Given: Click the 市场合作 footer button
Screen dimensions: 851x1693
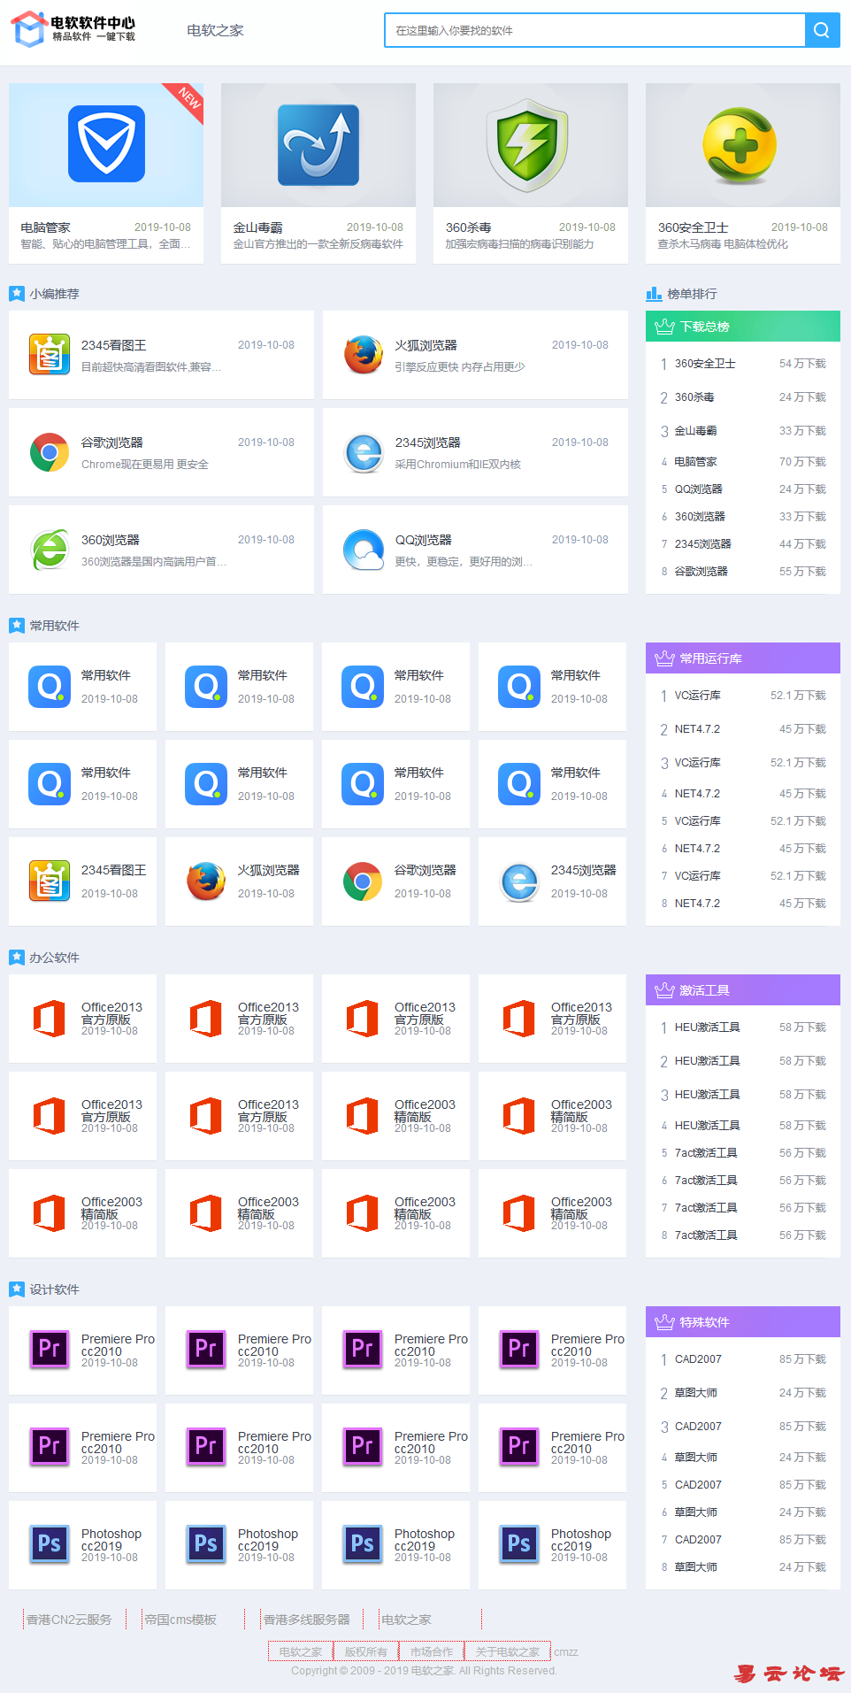Looking at the screenshot, I should click(432, 1651).
